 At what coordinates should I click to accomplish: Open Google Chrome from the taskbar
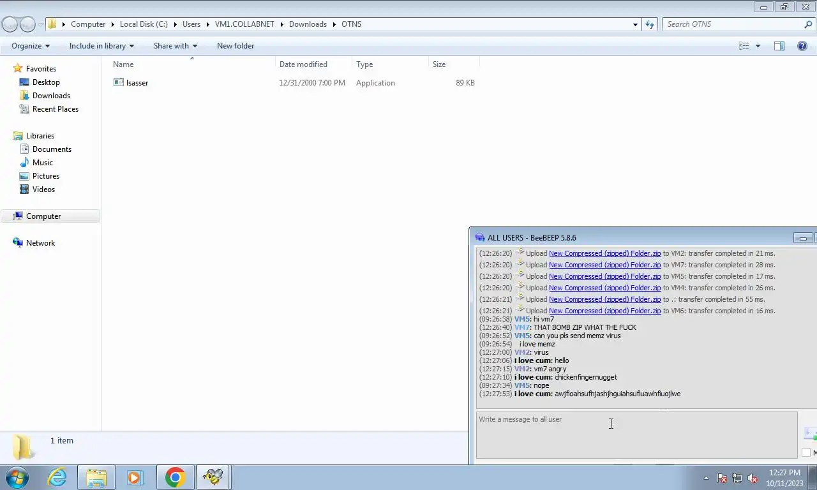point(175,477)
